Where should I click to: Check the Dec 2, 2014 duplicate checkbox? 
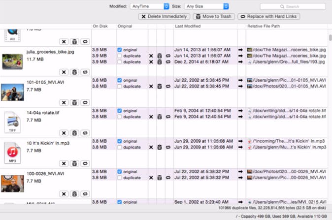(x=119, y=62)
